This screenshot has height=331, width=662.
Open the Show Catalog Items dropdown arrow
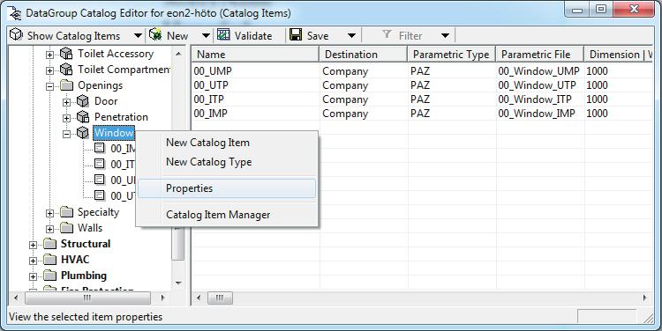click(x=138, y=36)
